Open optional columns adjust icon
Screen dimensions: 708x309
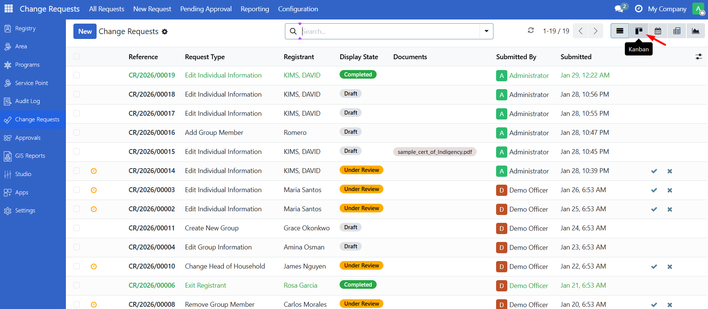(699, 57)
